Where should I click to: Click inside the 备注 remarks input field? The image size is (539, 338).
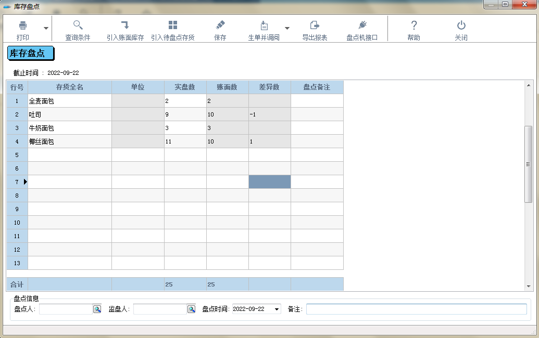point(417,308)
